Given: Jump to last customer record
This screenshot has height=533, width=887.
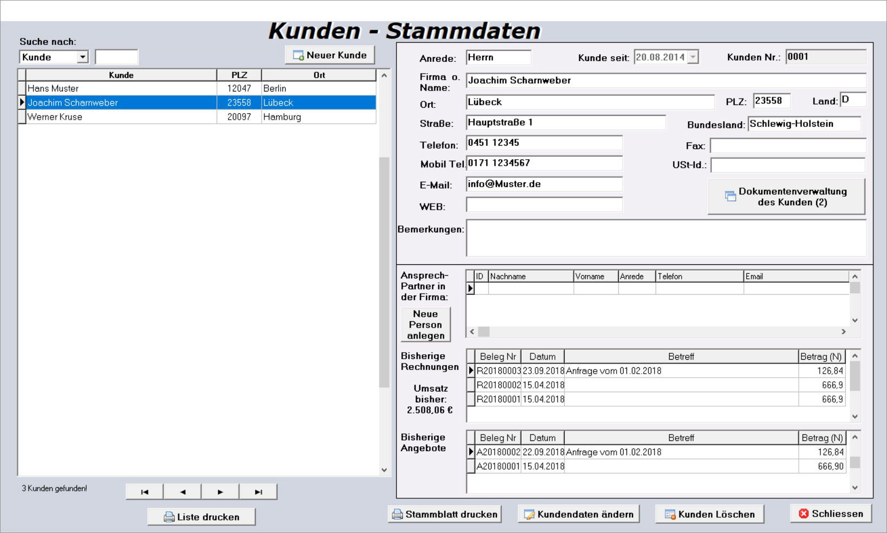Looking at the screenshot, I should [x=258, y=492].
